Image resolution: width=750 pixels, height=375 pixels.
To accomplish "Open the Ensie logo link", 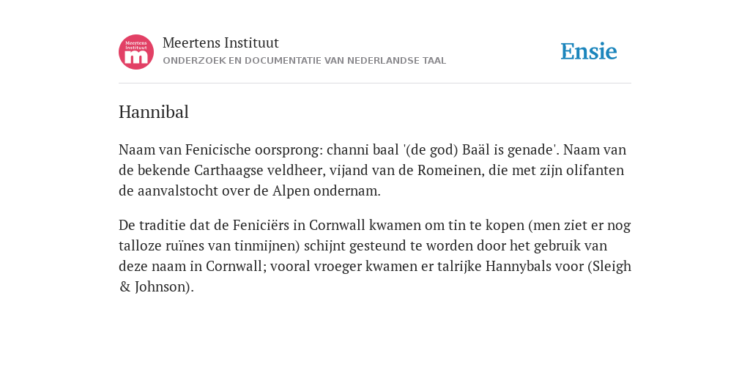I will [589, 52].
